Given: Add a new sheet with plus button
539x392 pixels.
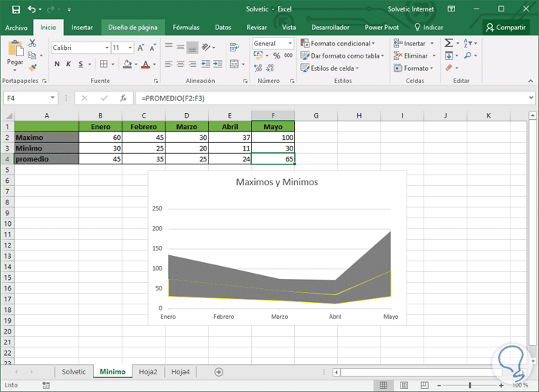Looking at the screenshot, I should (x=219, y=371).
